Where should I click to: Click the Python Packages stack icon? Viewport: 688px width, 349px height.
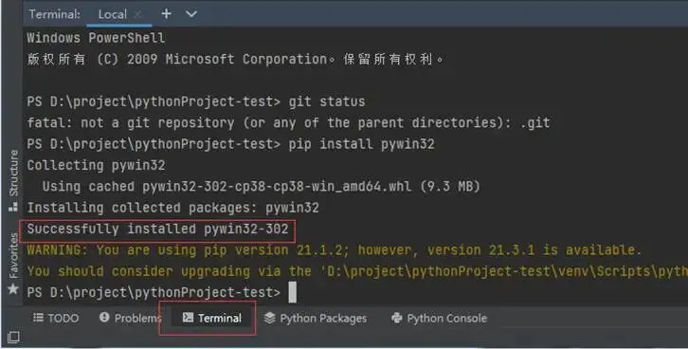pyautogui.click(x=270, y=318)
